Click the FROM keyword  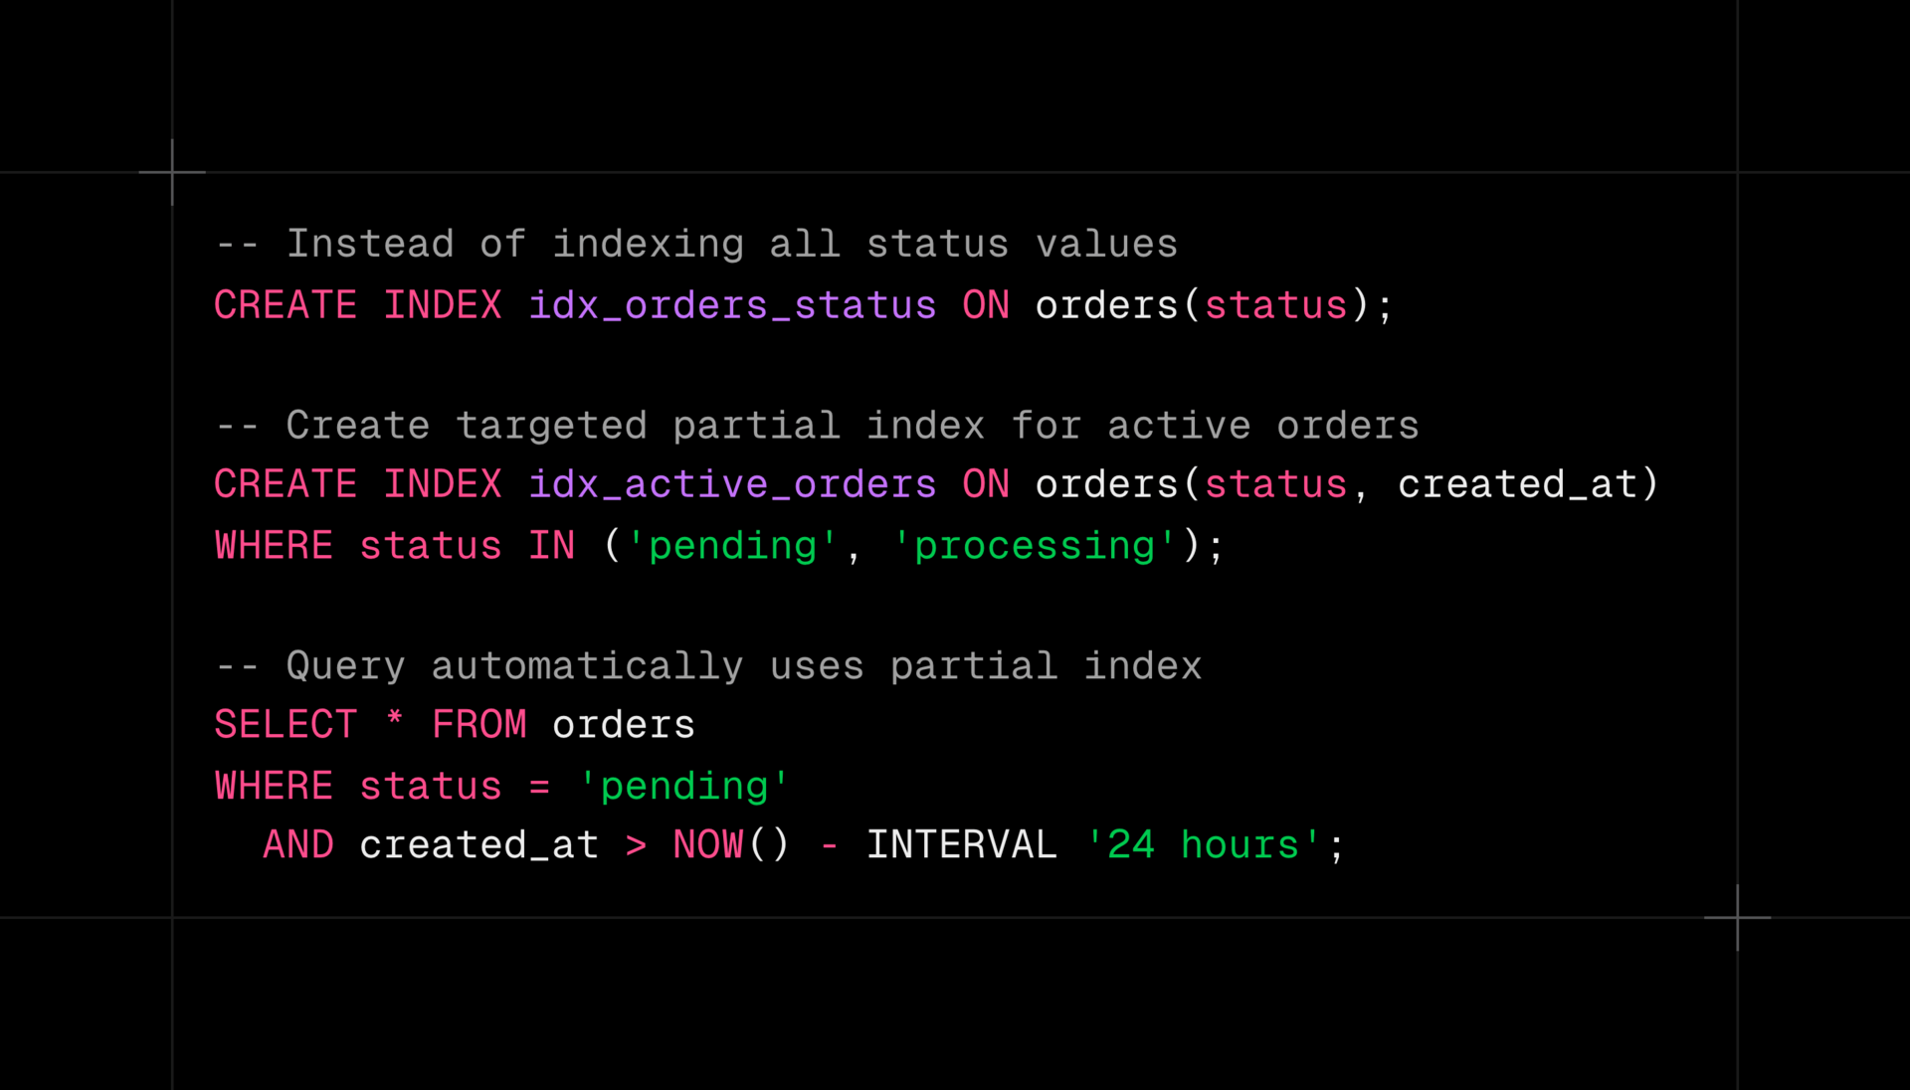point(479,725)
